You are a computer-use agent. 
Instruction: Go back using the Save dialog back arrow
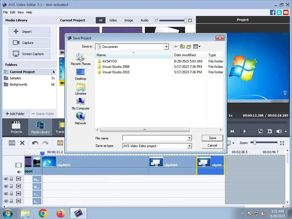[x=176, y=46]
